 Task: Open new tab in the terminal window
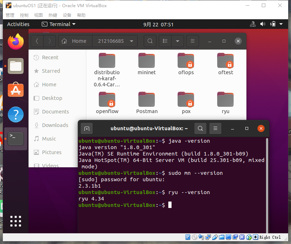[x=87, y=128]
